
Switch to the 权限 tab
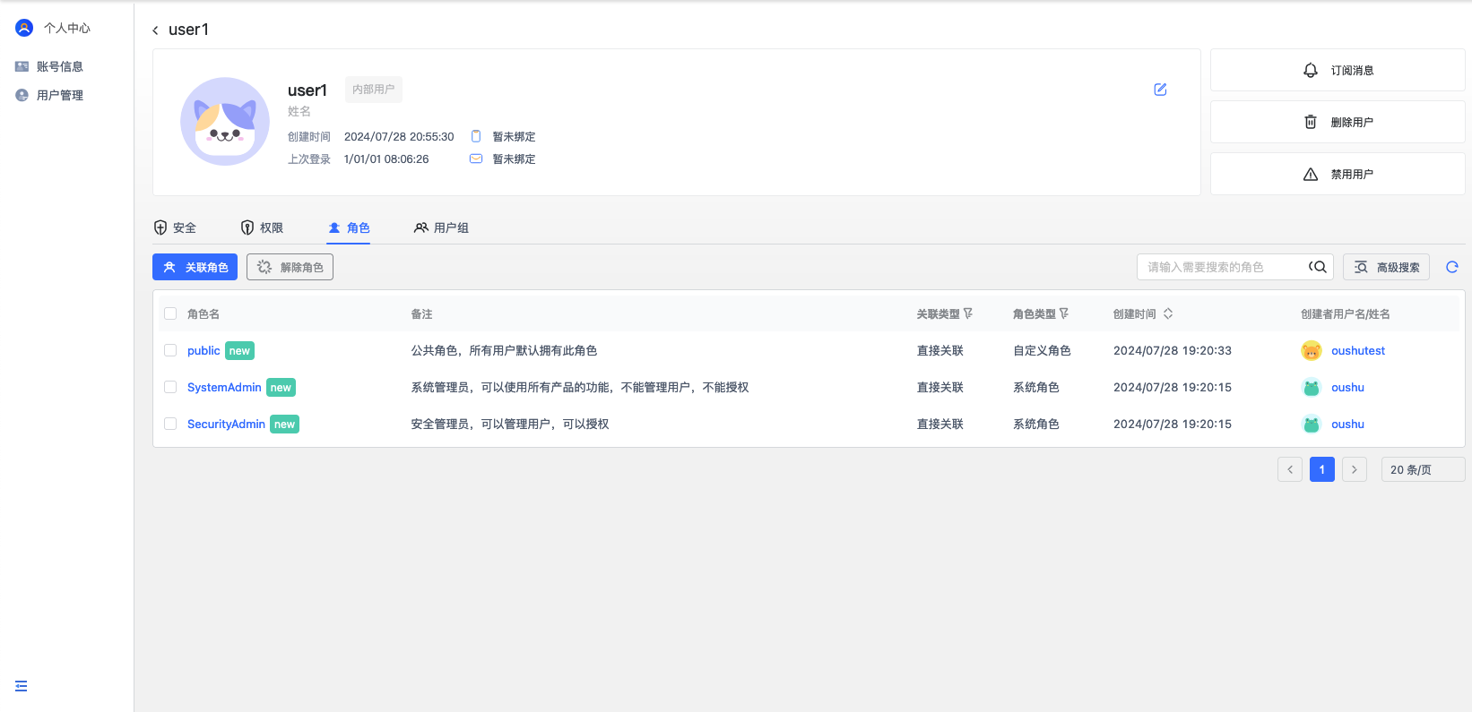click(262, 227)
